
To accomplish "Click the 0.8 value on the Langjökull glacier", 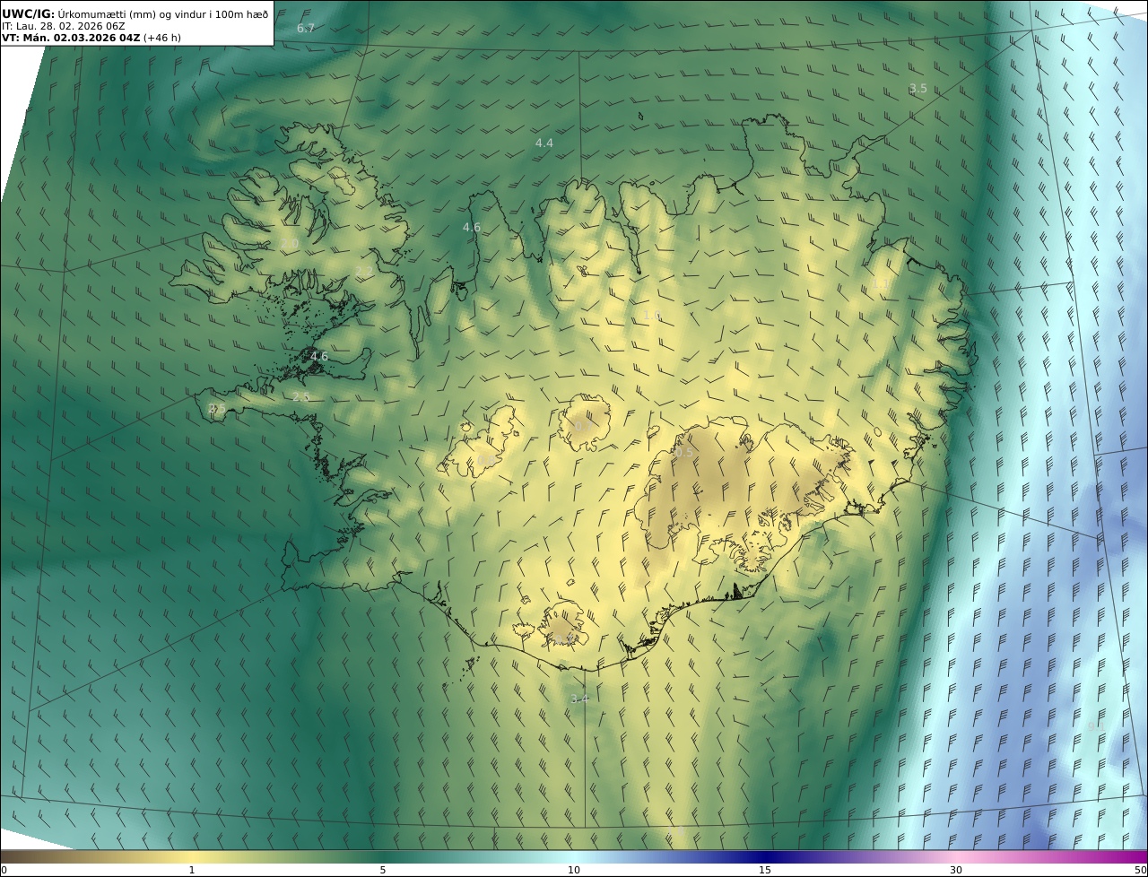I will (x=485, y=461).
